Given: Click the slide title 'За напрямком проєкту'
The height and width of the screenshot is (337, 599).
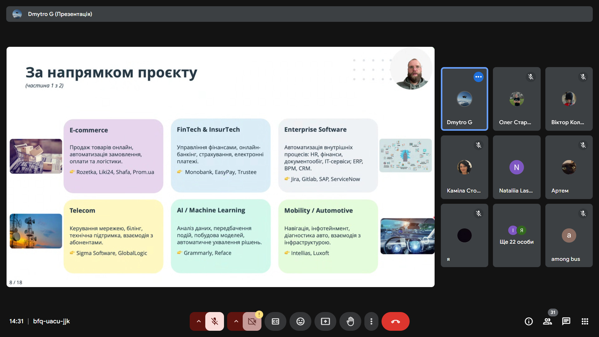Looking at the screenshot, I should point(111,72).
